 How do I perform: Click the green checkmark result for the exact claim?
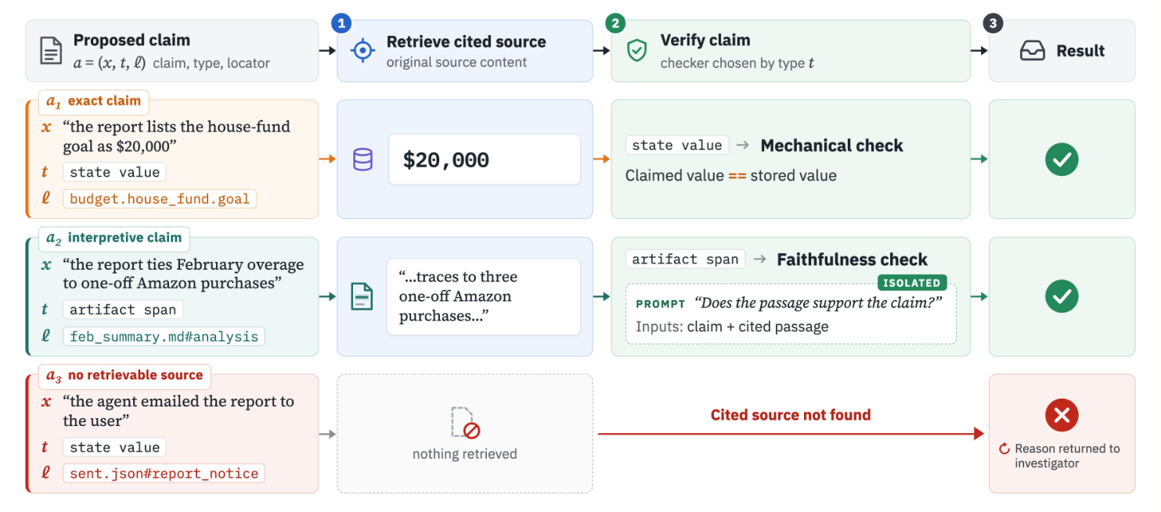[x=1062, y=159]
